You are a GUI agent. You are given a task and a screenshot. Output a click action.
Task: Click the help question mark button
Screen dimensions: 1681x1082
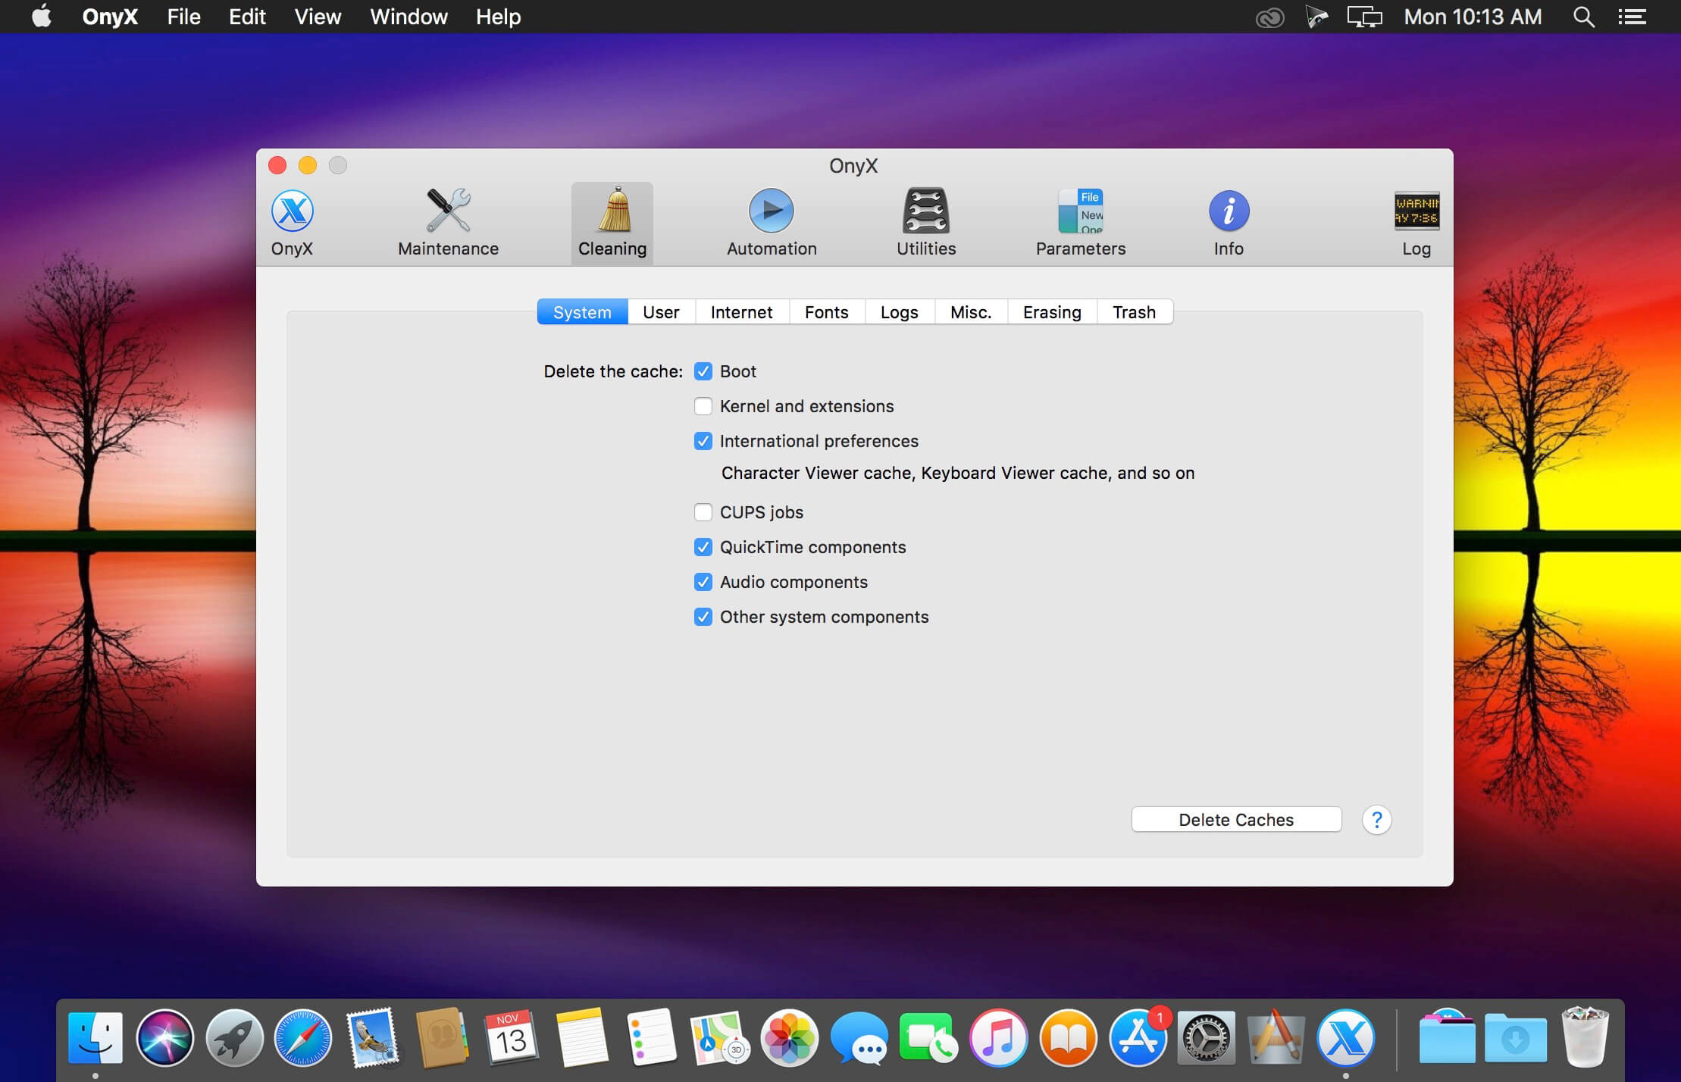coord(1376,820)
